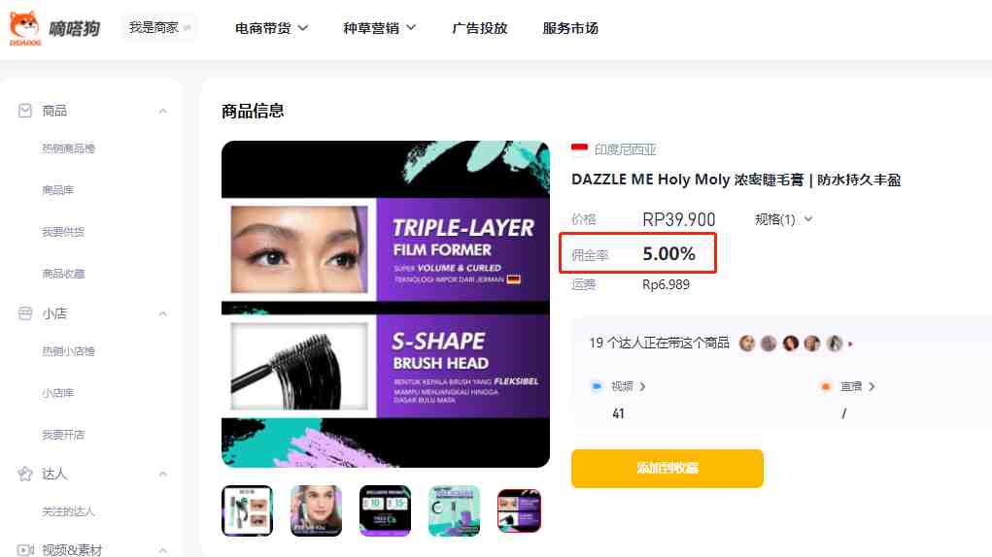The image size is (992, 557).
Task: Click the 达人 star icon in sidebar
Action: [x=25, y=474]
